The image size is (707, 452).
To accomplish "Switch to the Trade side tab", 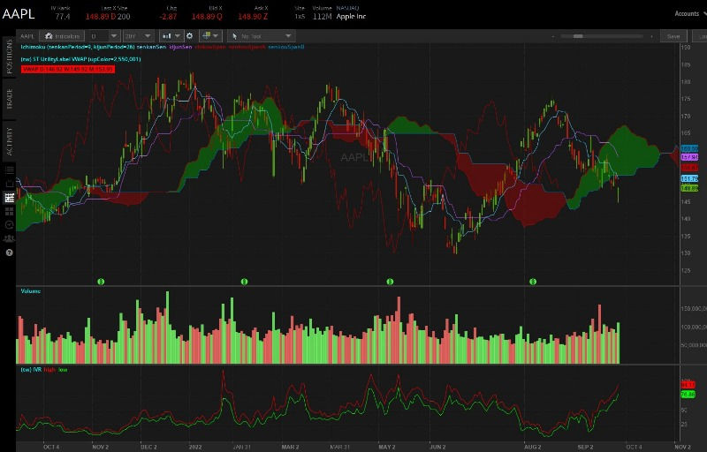I will 9,99.
